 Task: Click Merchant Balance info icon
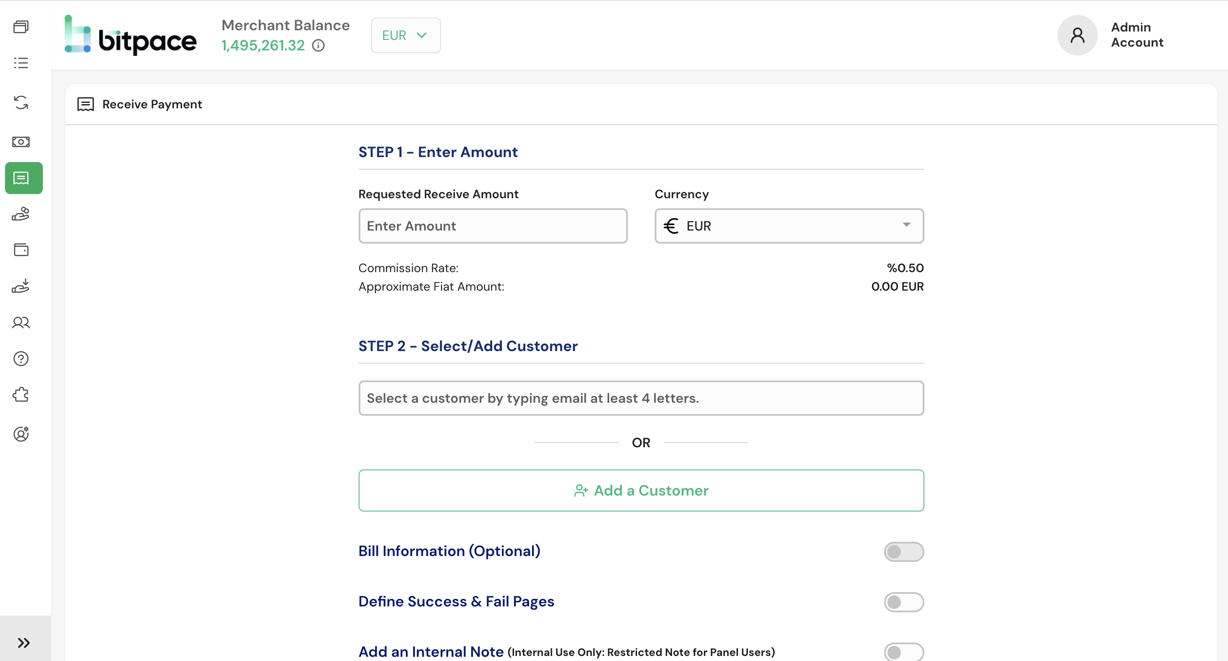[x=318, y=46]
